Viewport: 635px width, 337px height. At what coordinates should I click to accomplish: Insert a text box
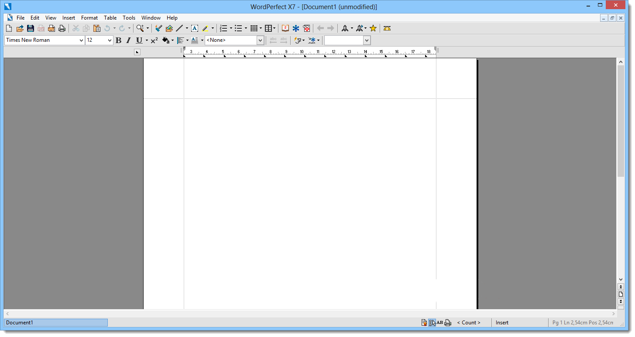[195, 28]
